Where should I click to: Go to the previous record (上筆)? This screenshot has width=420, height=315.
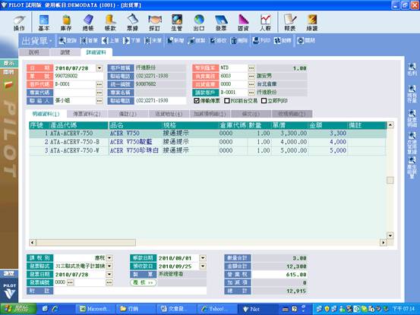click(110, 41)
